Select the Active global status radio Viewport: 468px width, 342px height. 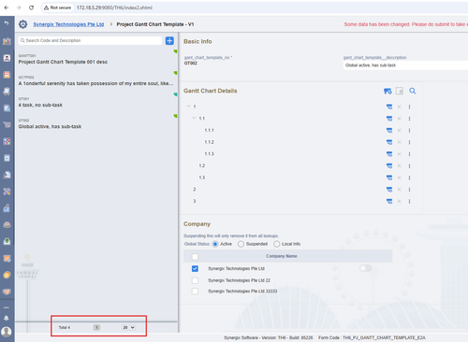pyautogui.click(x=215, y=244)
